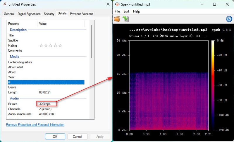Select the Comments property row
Viewport: 234px width, 142px height.
[46, 50]
